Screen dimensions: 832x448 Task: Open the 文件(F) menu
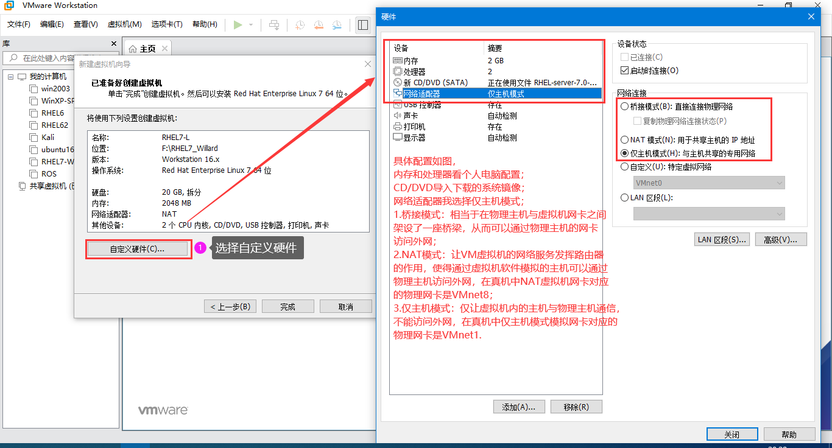tap(19, 24)
